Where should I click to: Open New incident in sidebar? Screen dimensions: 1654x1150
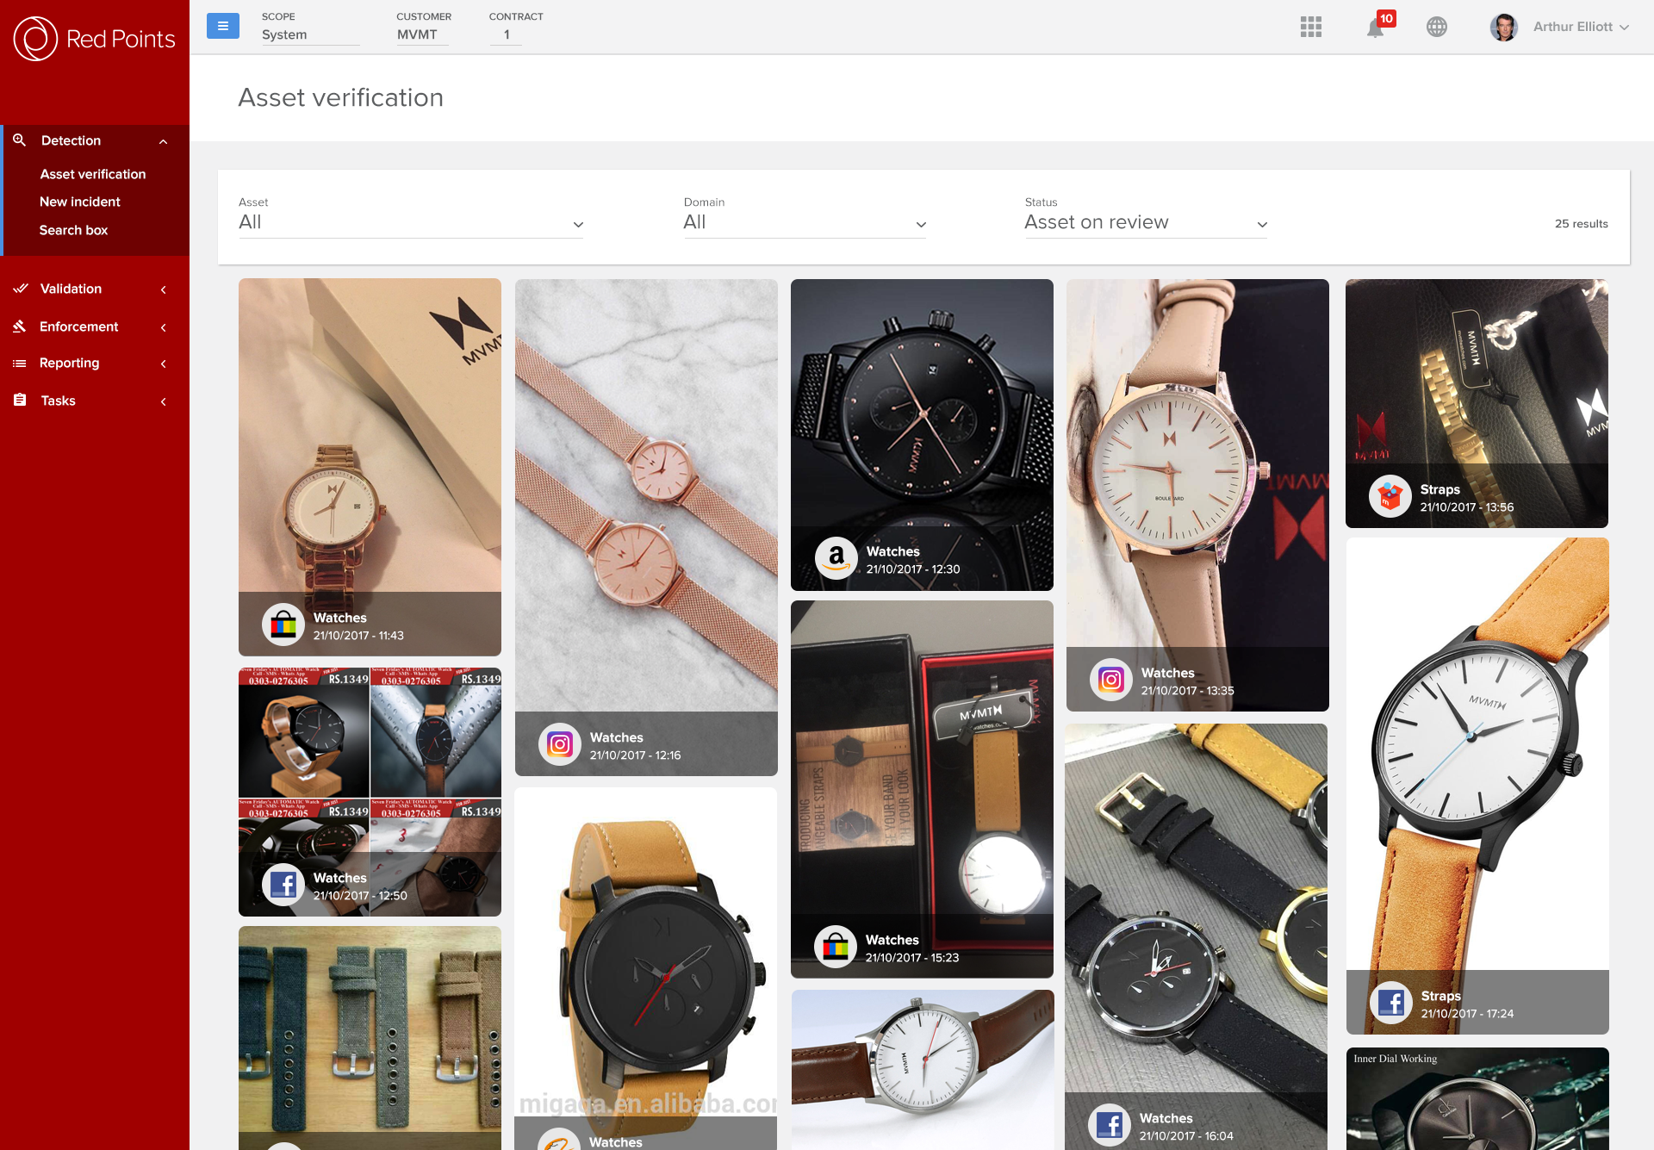click(x=80, y=202)
